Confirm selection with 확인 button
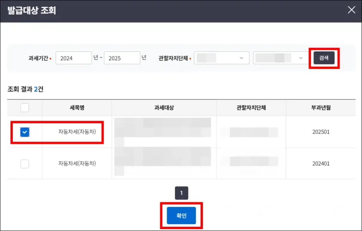Screen dimensions: 362x231 tap(181, 216)
